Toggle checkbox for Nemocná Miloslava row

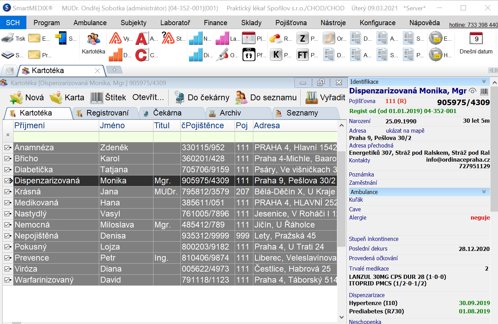7,225
